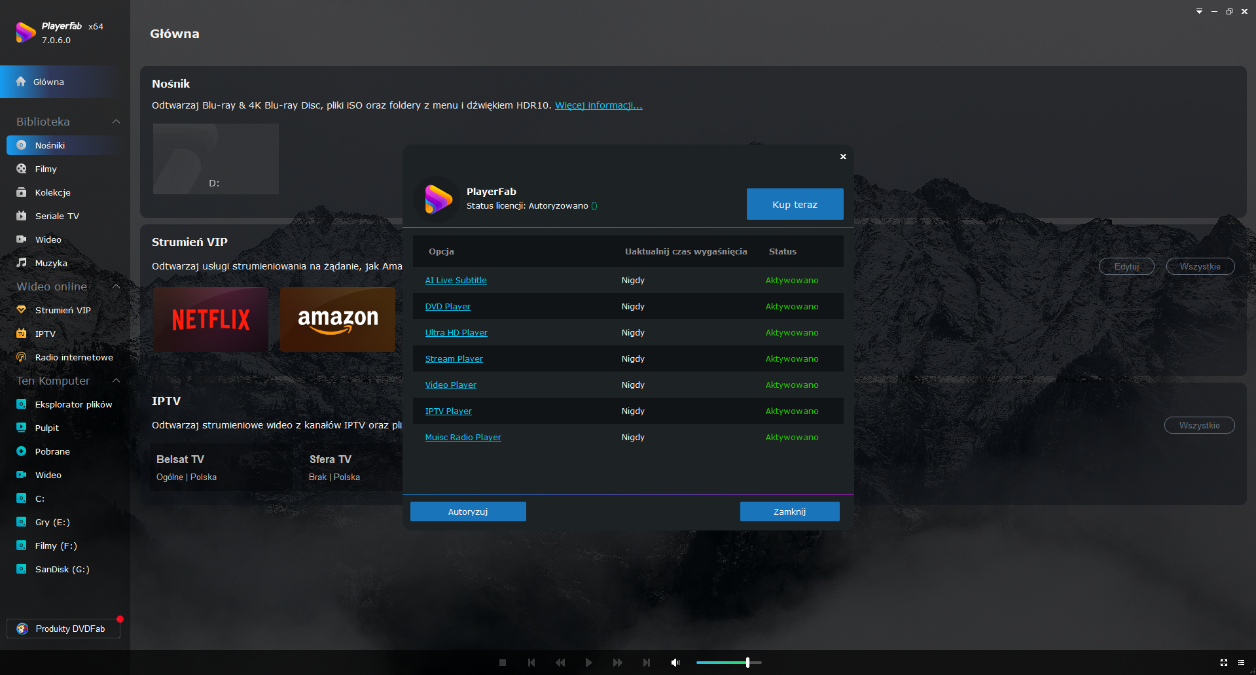Screen dimensions: 1256x675
Task: Click Wszystkie button in Strumień VIP section
Action: (1200, 266)
